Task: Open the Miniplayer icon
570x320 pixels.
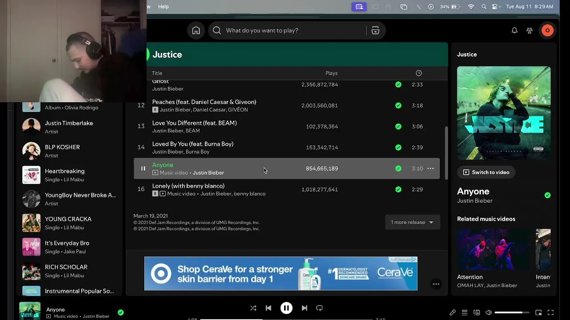Action: coord(538,312)
